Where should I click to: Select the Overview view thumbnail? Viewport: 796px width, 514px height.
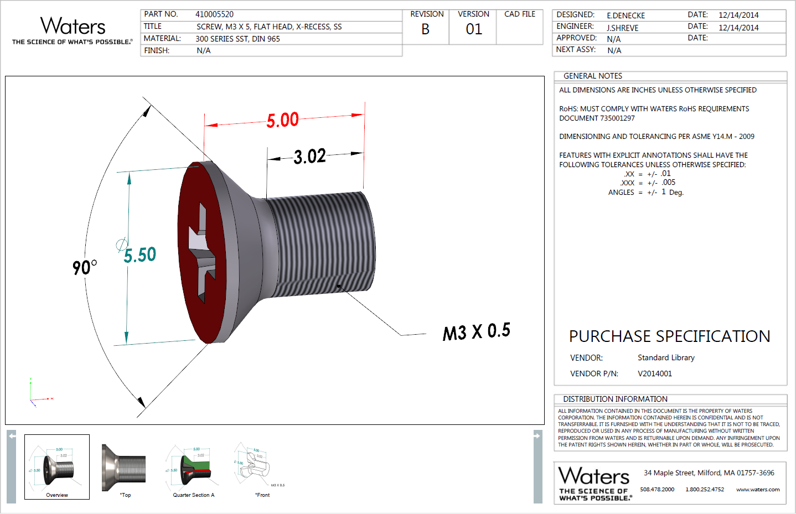pos(56,466)
